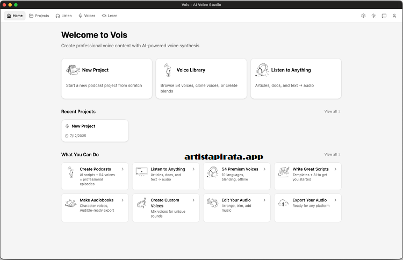
Task: Click the microphone icon in Voices tab
Action: [x=81, y=16]
